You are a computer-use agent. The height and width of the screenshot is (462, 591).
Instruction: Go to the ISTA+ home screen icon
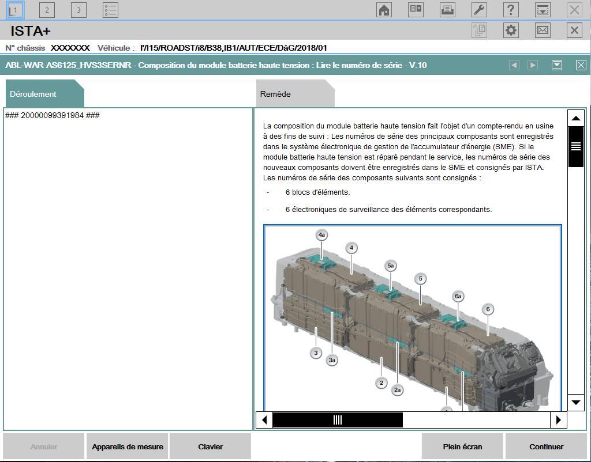384,10
